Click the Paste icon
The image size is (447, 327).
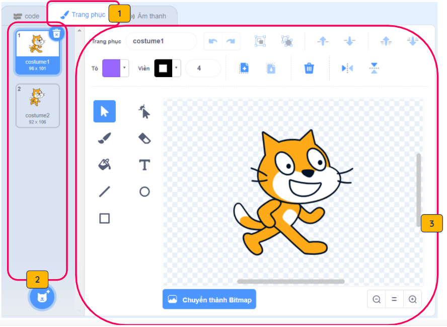point(271,69)
